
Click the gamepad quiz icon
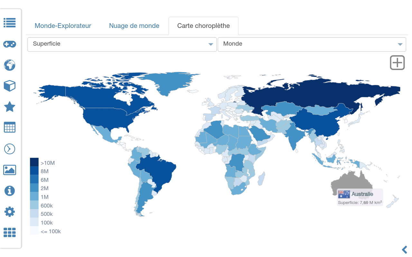10,44
